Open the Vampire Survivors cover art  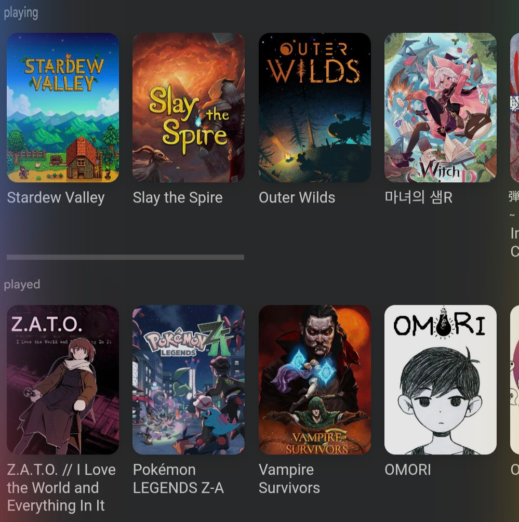pos(315,380)
